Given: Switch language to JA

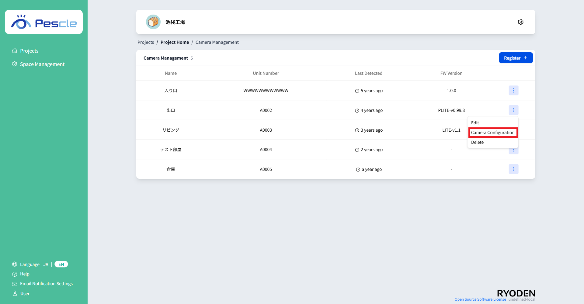Looking at the screenshot, I should tap(46, 264).
